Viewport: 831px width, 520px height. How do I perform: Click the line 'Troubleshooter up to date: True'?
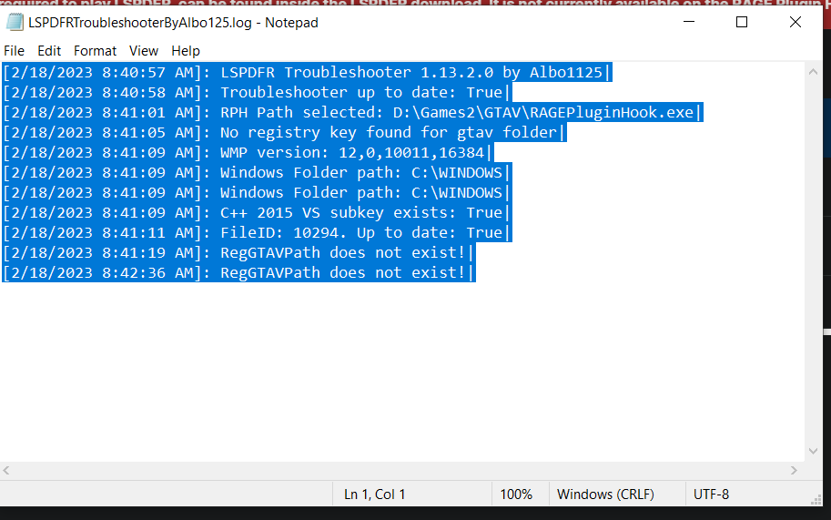257,92
